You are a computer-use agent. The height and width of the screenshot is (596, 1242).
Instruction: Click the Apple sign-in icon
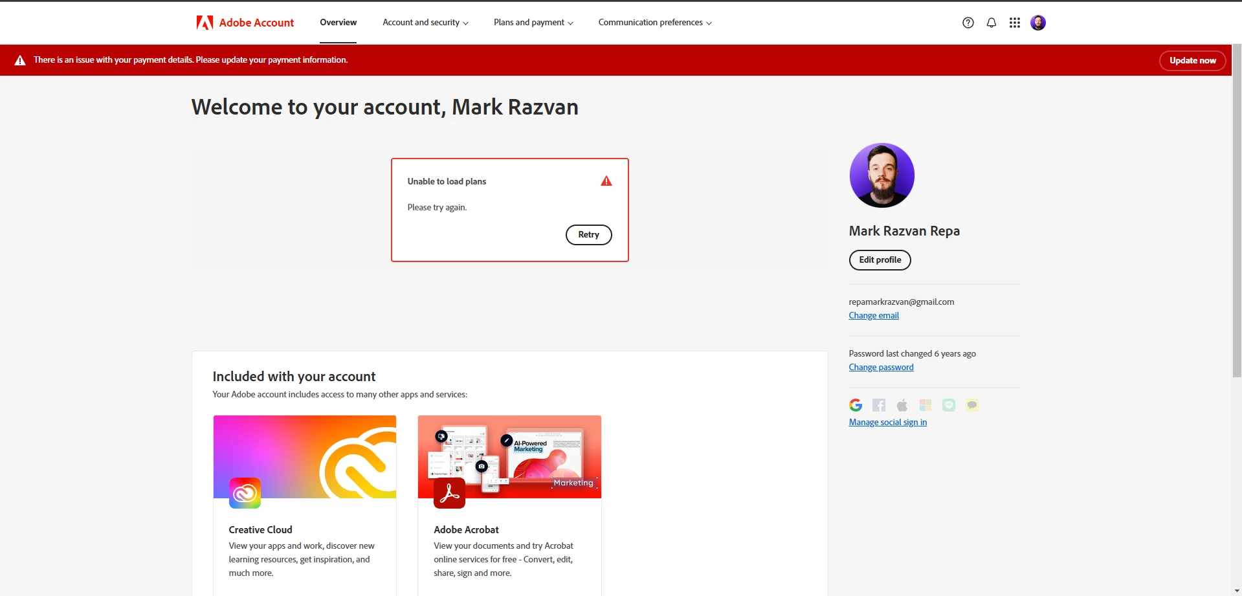[x=902, y=405]
